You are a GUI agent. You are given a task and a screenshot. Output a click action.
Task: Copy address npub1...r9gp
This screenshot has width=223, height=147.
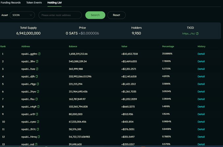tap(38, 84)
